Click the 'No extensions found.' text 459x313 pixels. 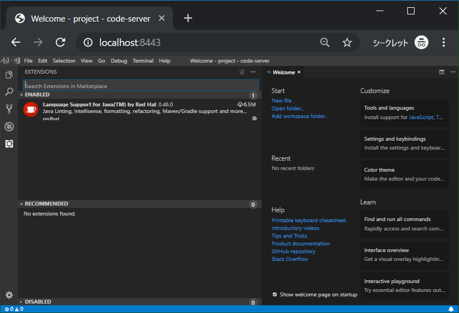49,214
